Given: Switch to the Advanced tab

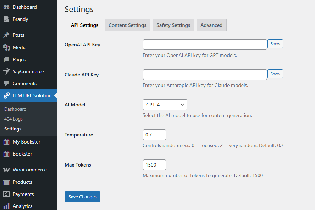Looking at the screenshot, I should coord(211,25).
